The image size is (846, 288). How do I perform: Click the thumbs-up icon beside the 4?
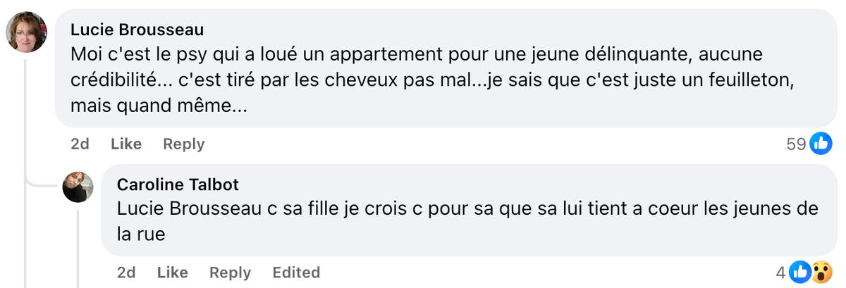point(800,272)
